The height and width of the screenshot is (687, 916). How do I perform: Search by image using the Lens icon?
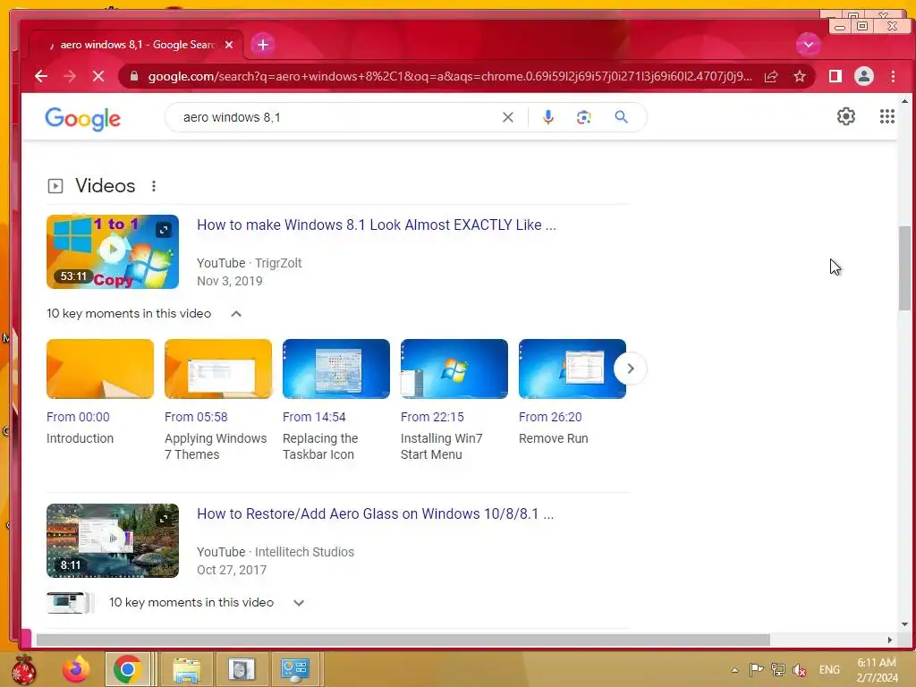coord(583,117)
